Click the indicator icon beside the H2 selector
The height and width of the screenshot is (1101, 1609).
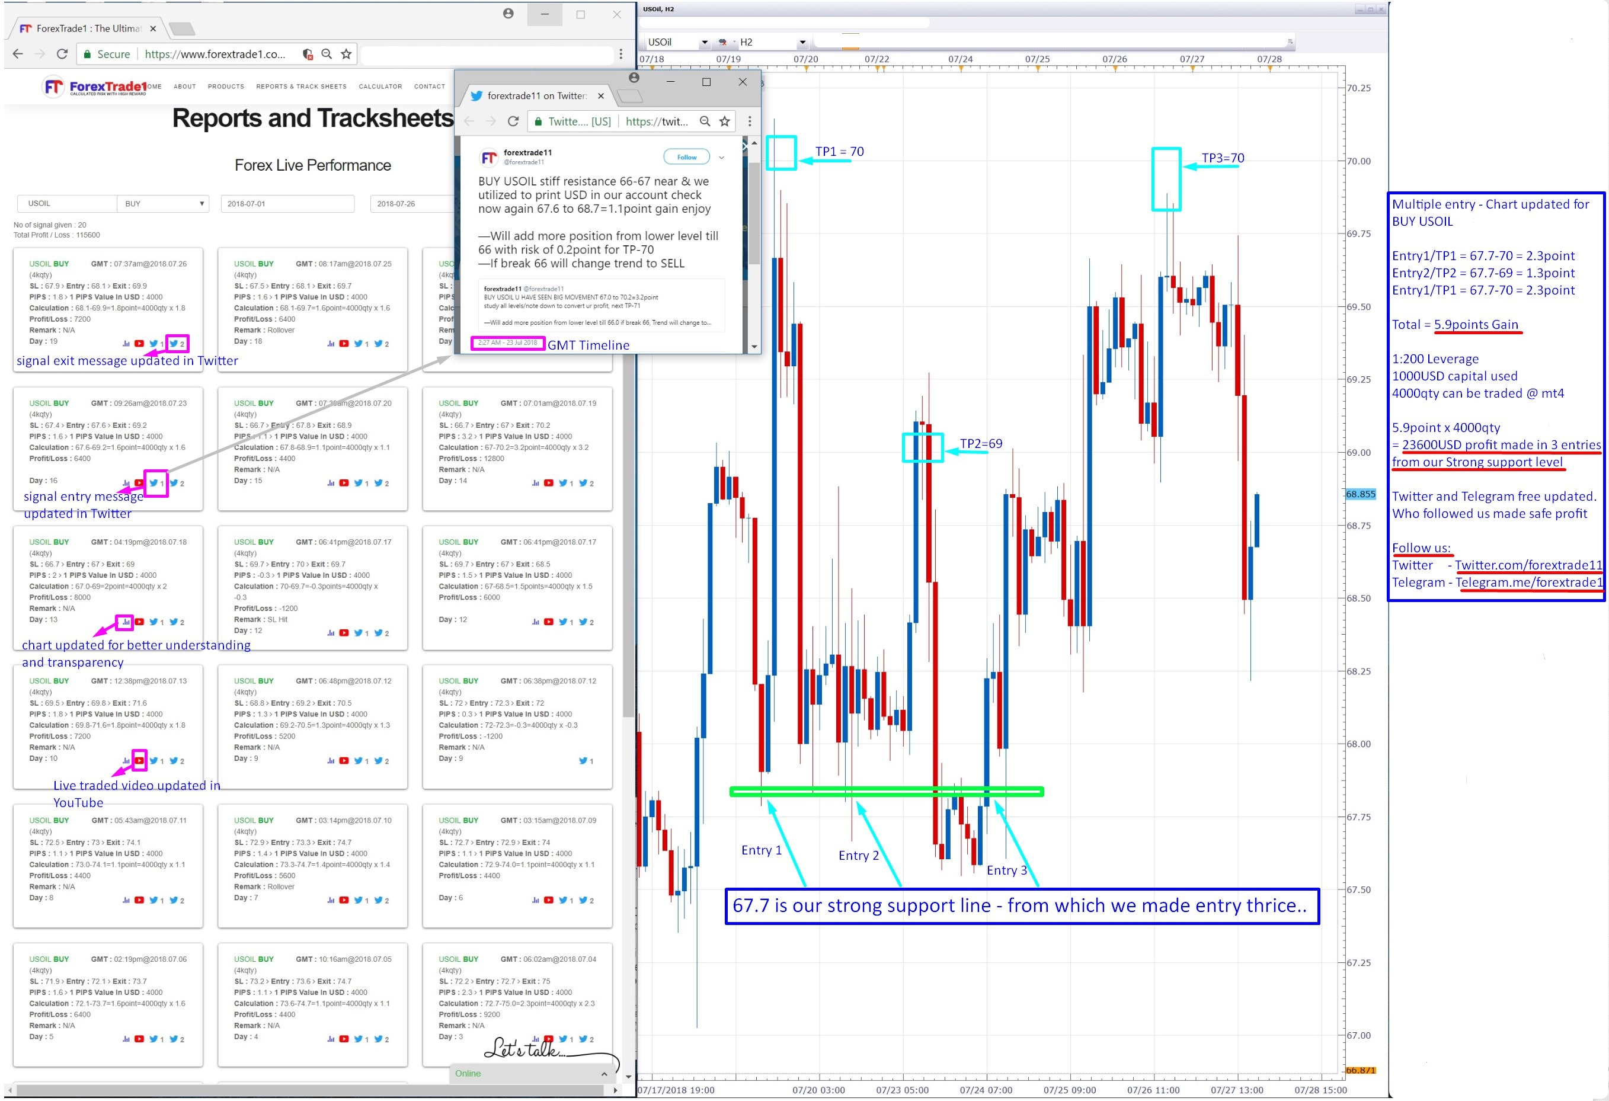723,42
